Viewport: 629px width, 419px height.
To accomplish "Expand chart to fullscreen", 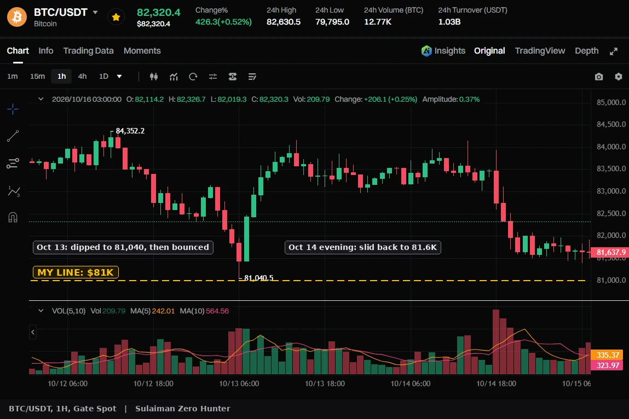I will 613,51.
